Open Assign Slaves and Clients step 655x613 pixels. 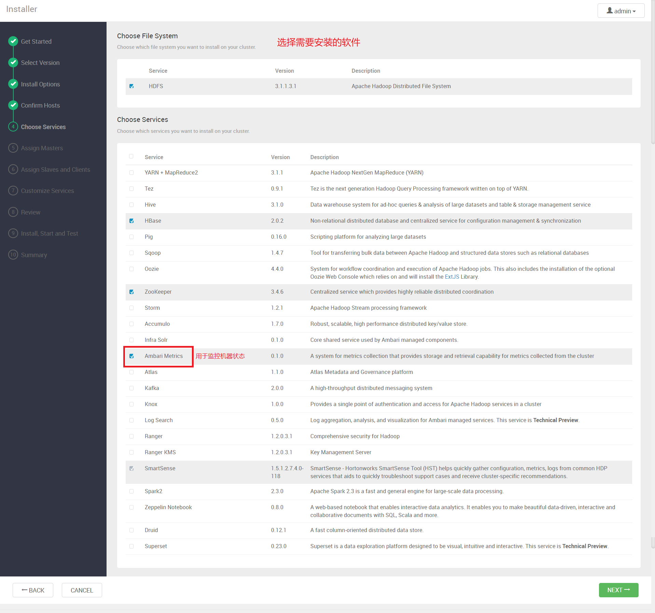click(x=56, y=169)
